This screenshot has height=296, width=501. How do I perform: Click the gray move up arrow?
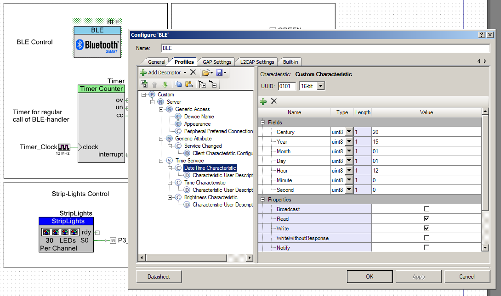[x=154, y=84]
